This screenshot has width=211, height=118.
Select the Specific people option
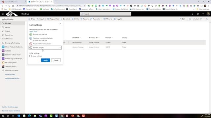(x=45, y=48)
